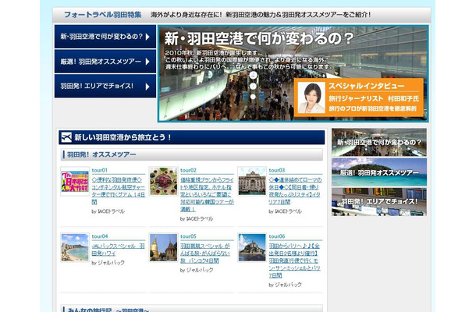Screen dimensions: 476x312
Task: Open tour01 Guam thumbnail image
Action: [x=75, y=181]
